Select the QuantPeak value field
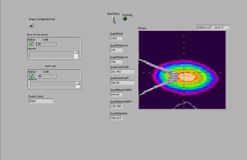 [116, 38]
